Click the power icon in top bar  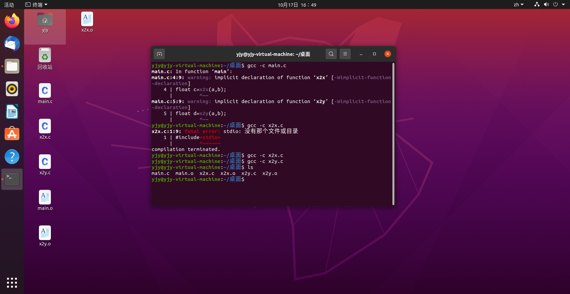coord(555,5)
